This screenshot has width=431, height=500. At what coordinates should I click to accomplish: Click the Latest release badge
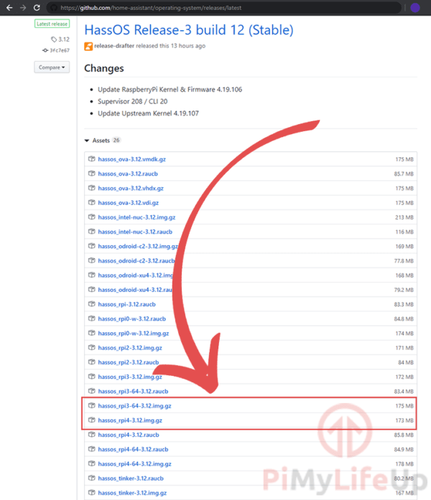coord(52,24)
